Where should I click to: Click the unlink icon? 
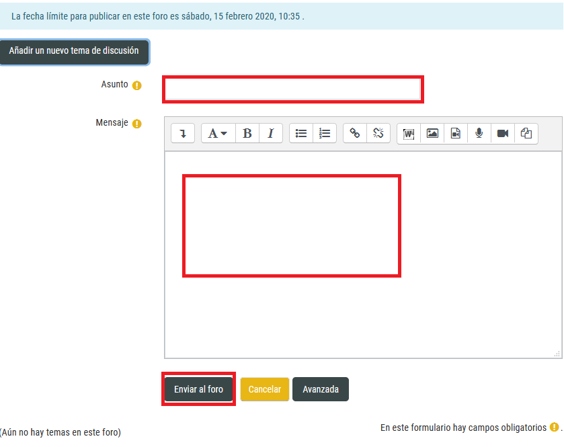[378, 133]
